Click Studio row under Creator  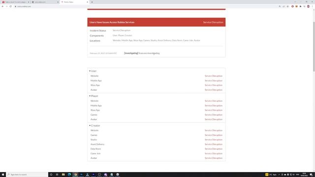157,140
